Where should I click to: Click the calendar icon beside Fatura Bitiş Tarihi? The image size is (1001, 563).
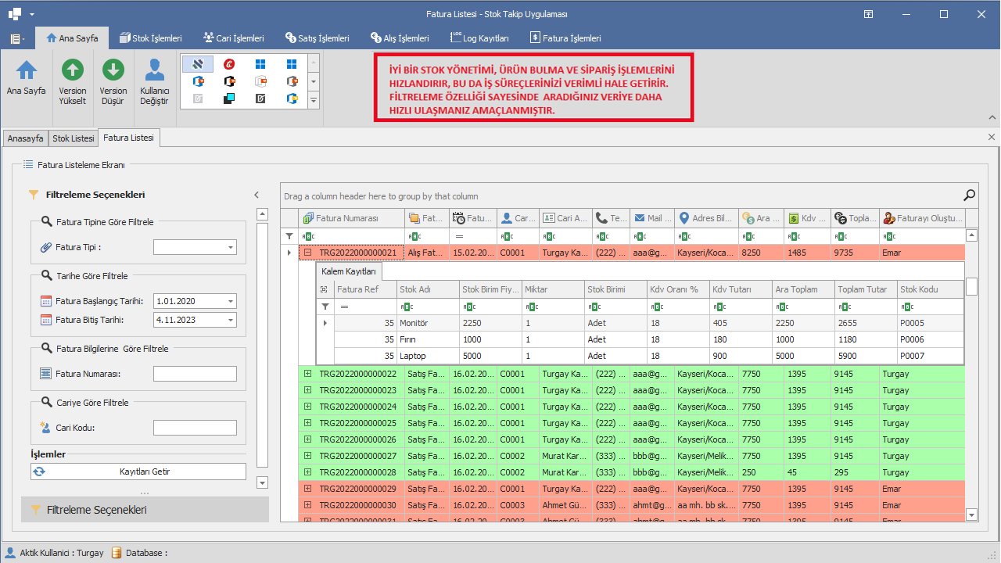(x=45, y=320)
